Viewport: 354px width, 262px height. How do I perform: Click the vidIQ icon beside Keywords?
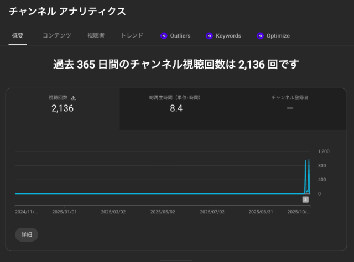click(209, 36)
